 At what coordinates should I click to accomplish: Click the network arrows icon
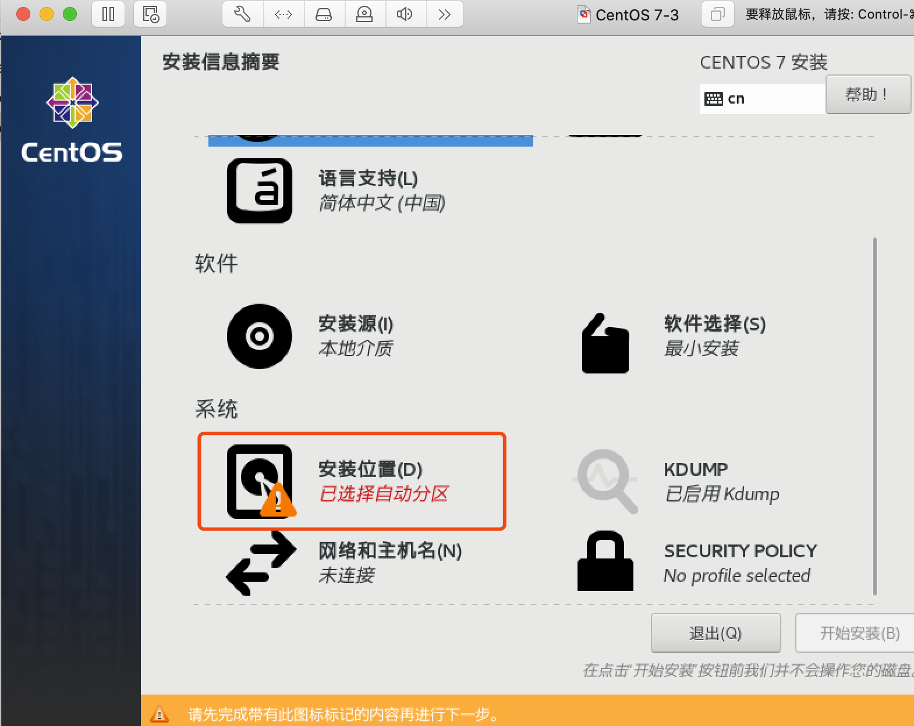point(261,563)
